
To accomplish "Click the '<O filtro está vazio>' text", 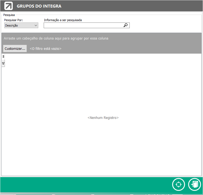I will pos(46,49).
